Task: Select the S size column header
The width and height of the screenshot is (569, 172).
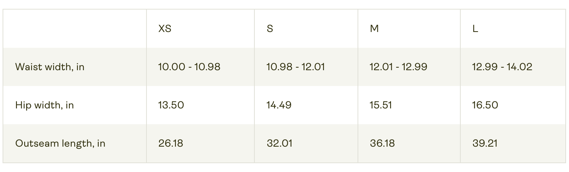Action: (x=270, y=29)
